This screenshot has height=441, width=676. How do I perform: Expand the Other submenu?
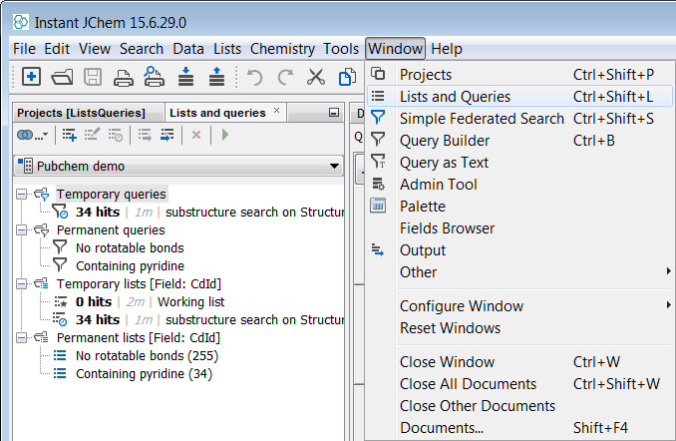tap(418, 272)
